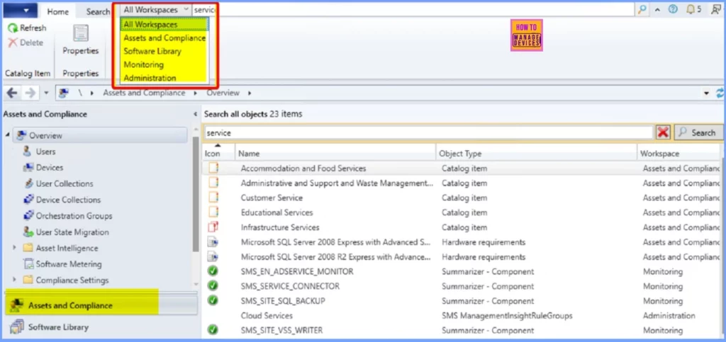The width and height of the screenshot is (726, 342).
Task: Expand the Compliance Settings node
Action: [15, 280]
